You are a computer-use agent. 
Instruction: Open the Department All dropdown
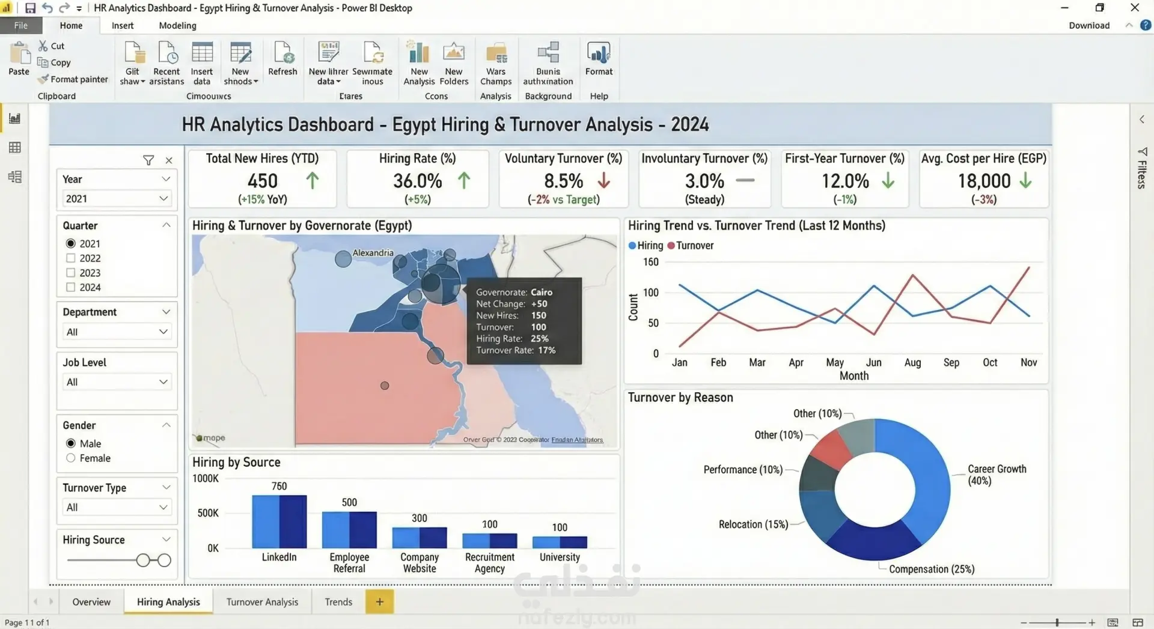(x=117, y=332)
